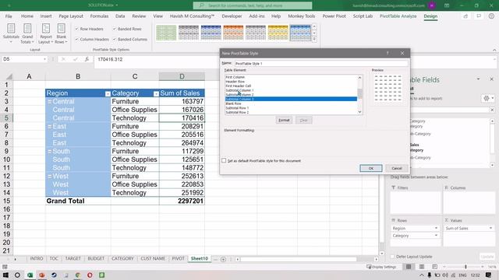Open the Category filter dropdown in header
Viewport: 499px width, 280px height.
pyautogui.click(x=156, y=94)
